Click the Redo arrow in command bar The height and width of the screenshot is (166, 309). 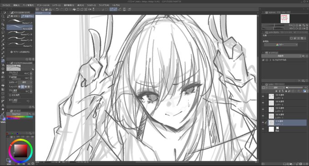click(61, 9)
